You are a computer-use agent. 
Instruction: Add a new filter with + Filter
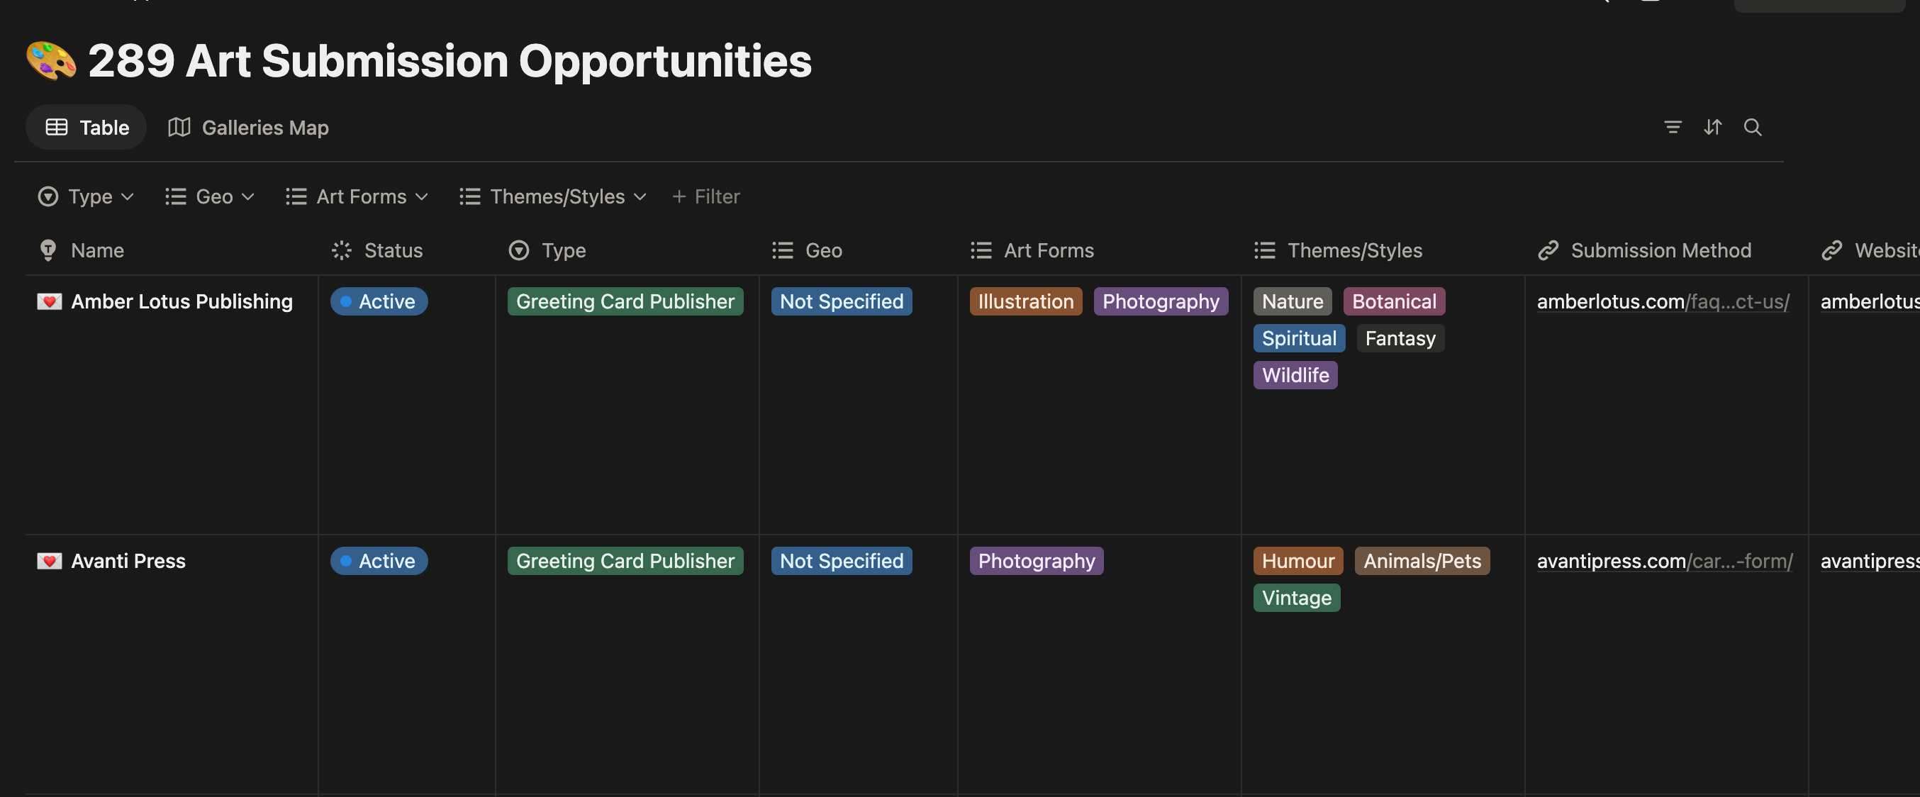(706, 196)
